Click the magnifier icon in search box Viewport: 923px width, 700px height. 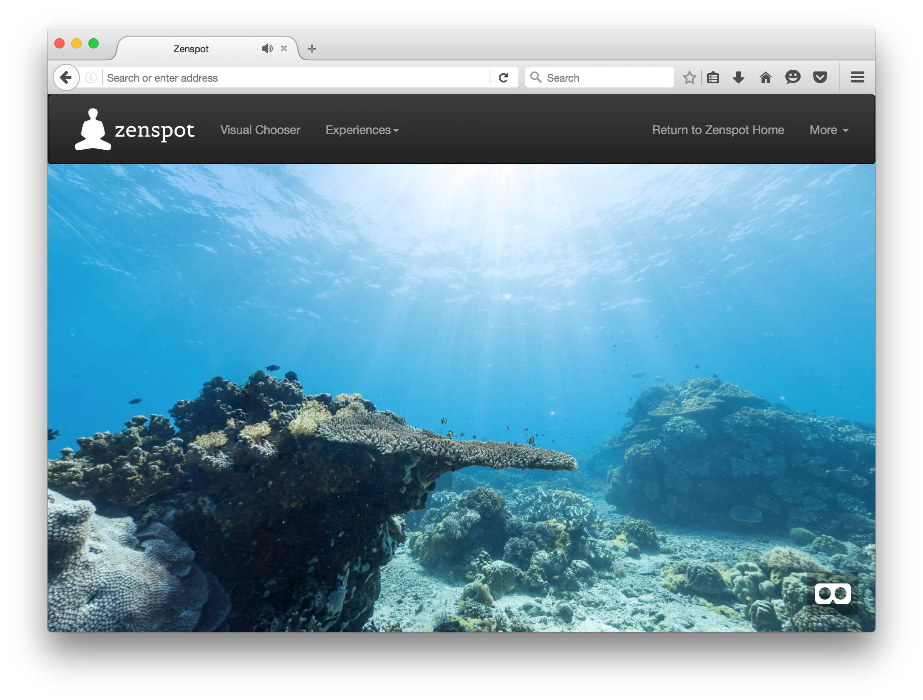pyautogui.click(x=535, y=77)
